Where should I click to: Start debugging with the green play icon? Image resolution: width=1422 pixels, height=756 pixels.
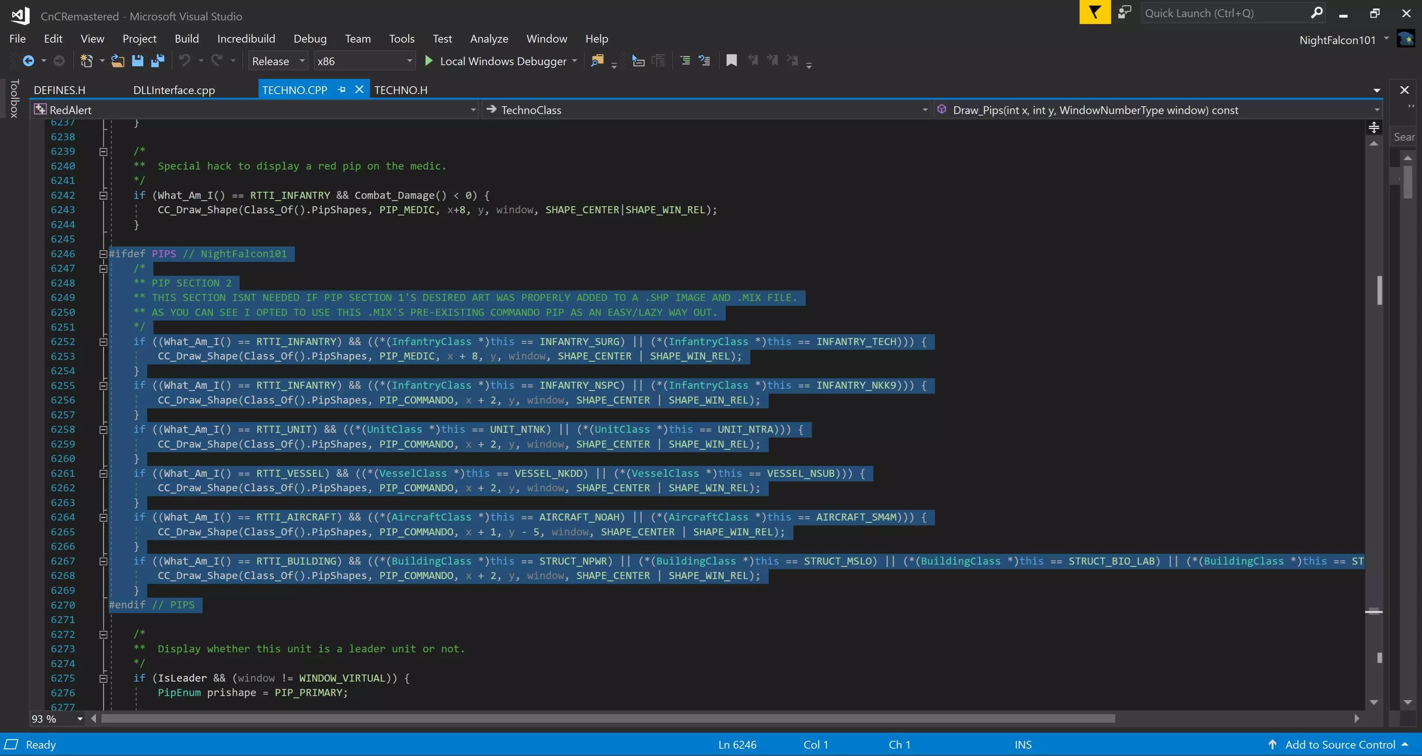pyautogui.click(x=428, y=61)
